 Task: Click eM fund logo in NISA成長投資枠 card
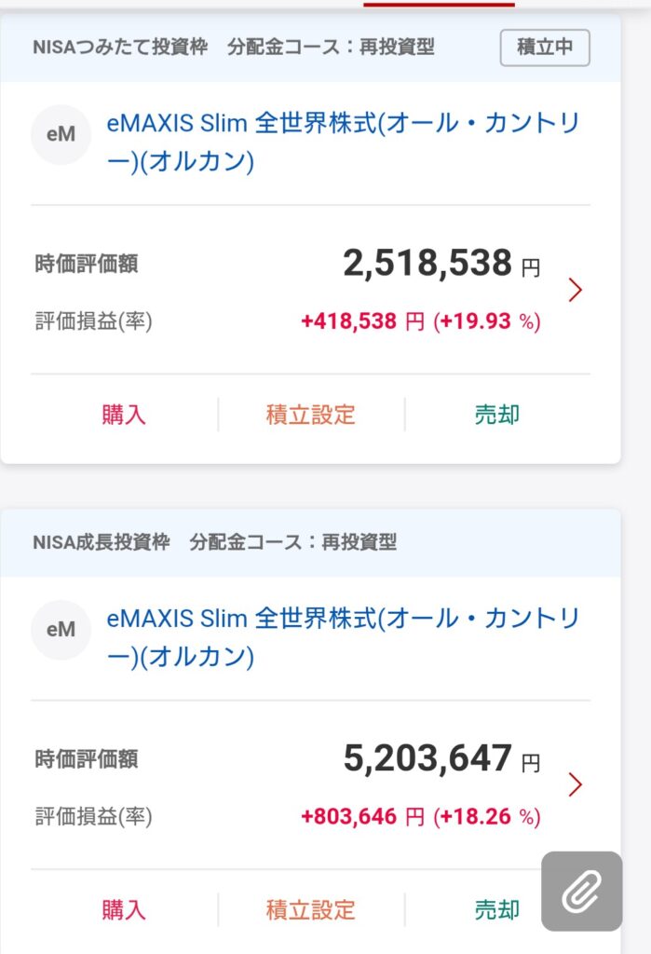coord(61,631)
